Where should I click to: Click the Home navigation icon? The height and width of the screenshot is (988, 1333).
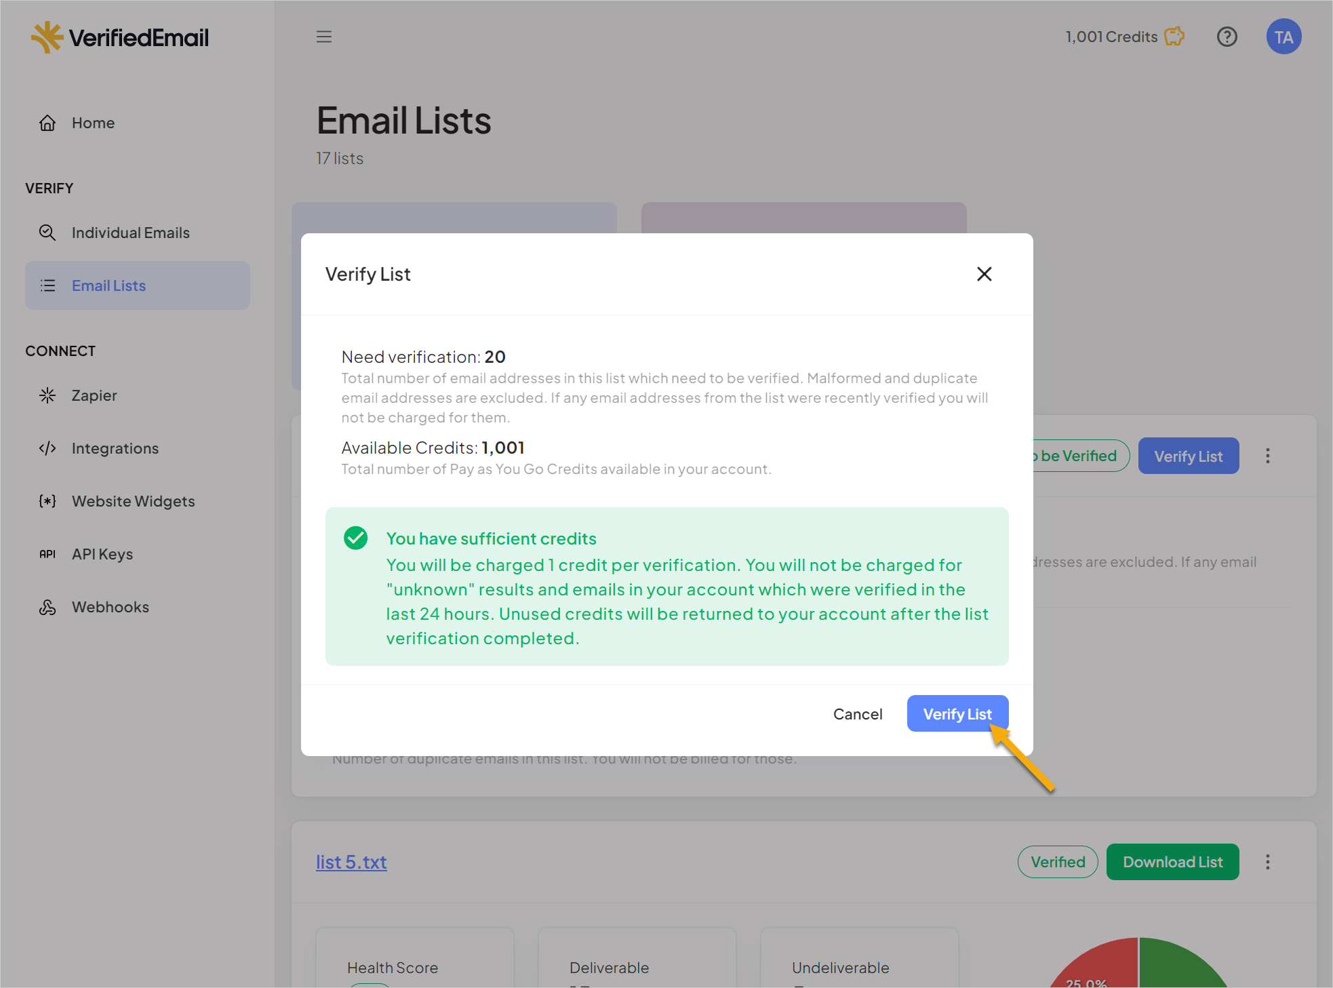(x=49, y=121)
